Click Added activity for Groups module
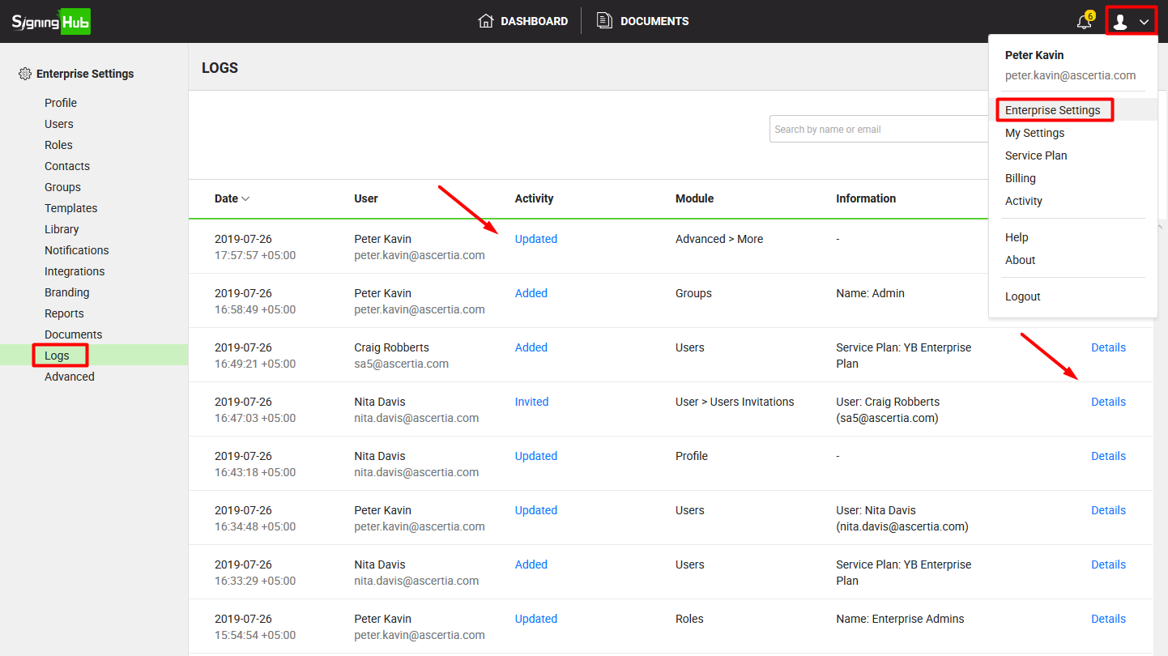Screen dimensions: 1168x656 point(531,293)
